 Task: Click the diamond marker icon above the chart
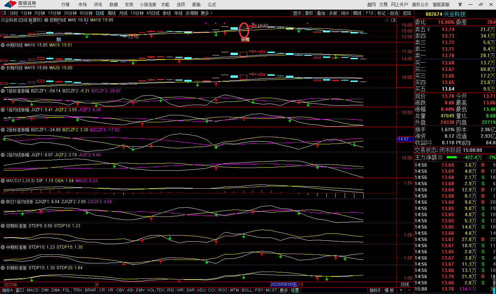tap(387, 20)
